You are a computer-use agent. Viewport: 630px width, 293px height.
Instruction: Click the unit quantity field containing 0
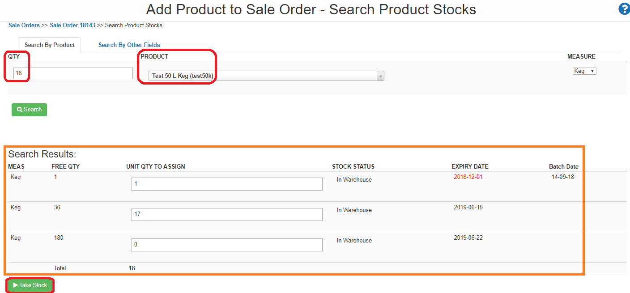(227, 245)
